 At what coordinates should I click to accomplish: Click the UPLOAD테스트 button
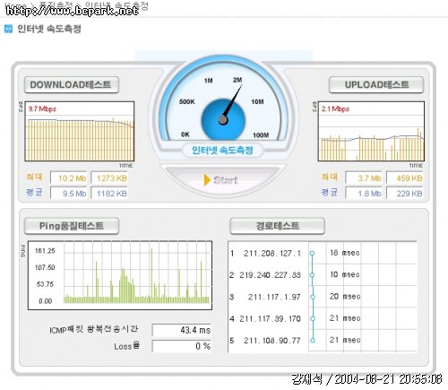376,85
